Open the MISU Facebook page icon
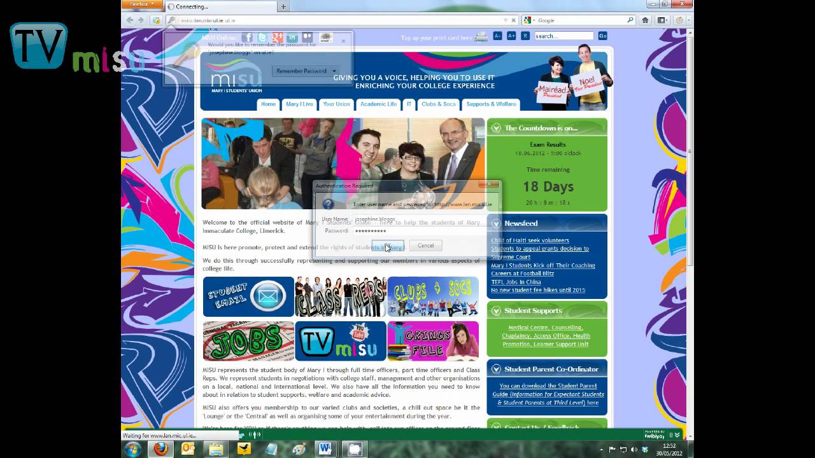 pos(247,38)
